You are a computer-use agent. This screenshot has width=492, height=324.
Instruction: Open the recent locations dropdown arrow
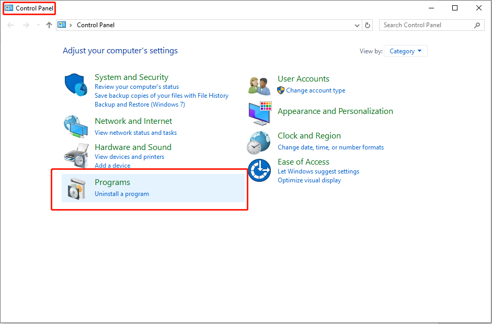38,25
